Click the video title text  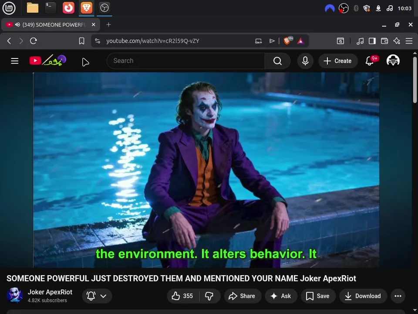pos(181,279)
